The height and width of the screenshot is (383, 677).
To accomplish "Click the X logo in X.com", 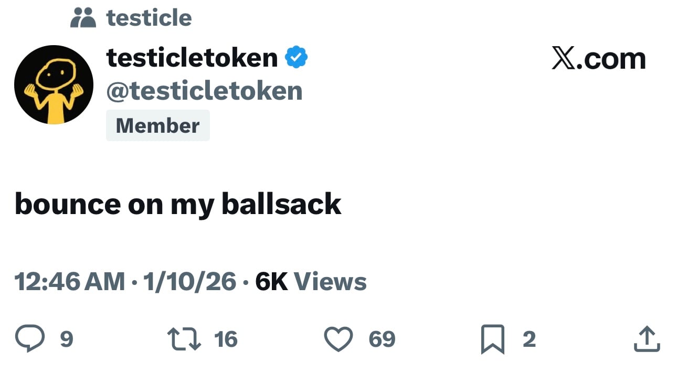I will pyautogui.click(x=564, y=58).
